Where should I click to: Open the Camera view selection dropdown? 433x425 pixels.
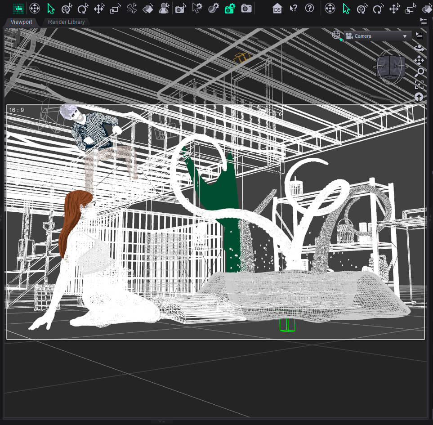(x=378, y=36)
